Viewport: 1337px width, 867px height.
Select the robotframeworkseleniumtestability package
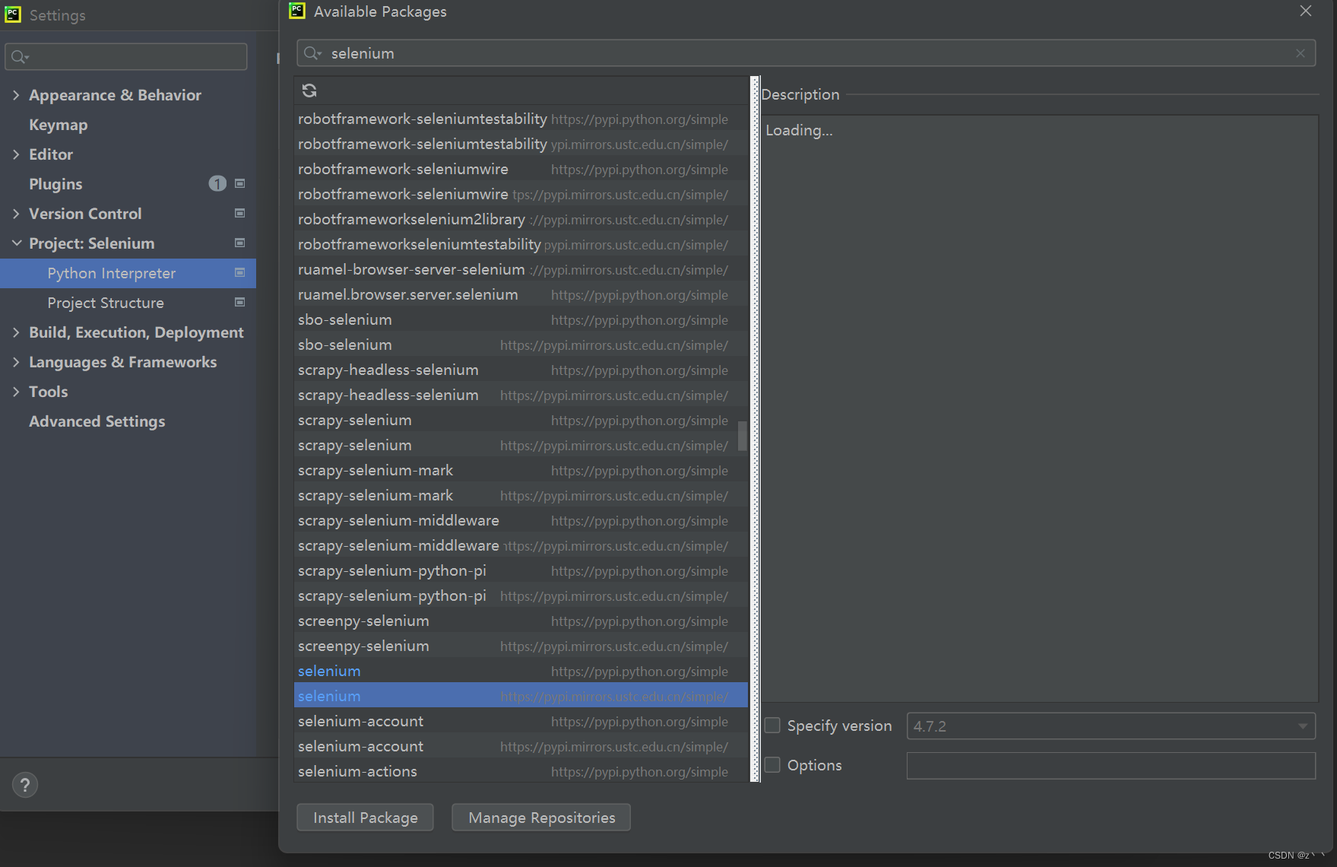(x=521, y=244)
